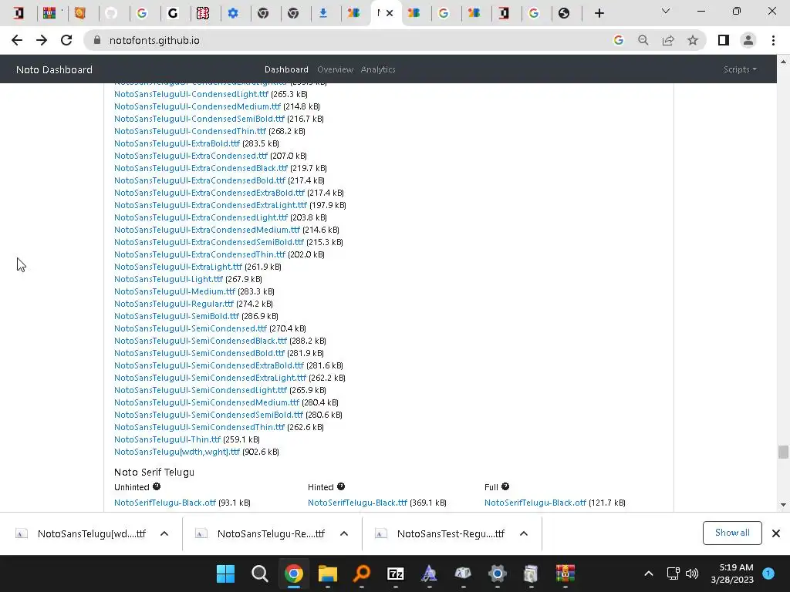Open Windows Start menu
790x592 pixels.
(225, 573)
